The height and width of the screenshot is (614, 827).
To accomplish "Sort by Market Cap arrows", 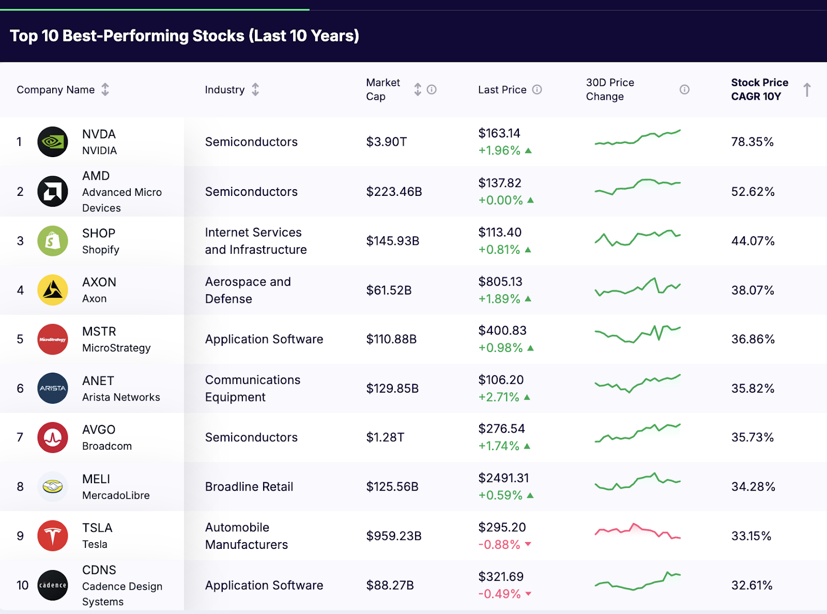I will [418, 89].
